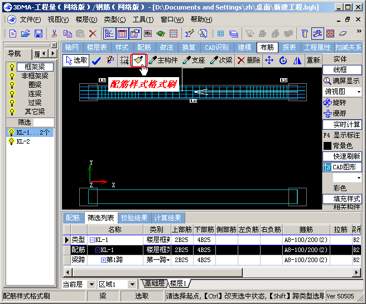
Task: Click the 快速刷新 button
Action: [342, 156]
